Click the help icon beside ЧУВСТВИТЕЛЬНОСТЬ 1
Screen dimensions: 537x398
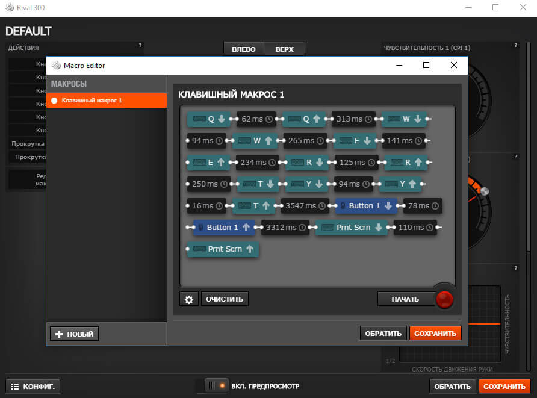pos(515,44)
